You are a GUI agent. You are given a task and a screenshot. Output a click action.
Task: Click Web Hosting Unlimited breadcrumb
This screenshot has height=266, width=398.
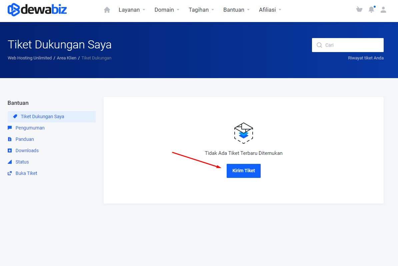pyautogui.click(x=30, y=58)
